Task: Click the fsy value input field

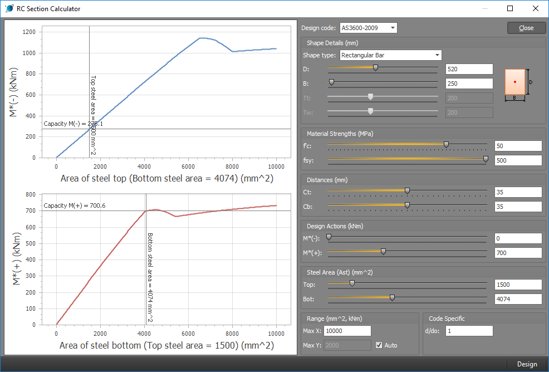Action: 518,160
